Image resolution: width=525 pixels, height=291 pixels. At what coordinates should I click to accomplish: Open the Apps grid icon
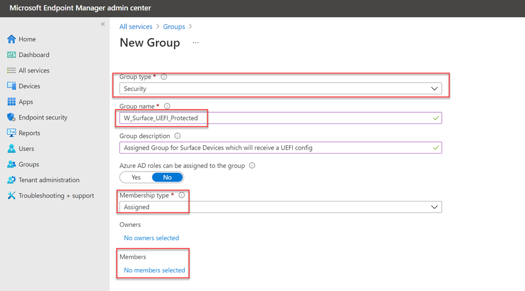click(11, 102)
